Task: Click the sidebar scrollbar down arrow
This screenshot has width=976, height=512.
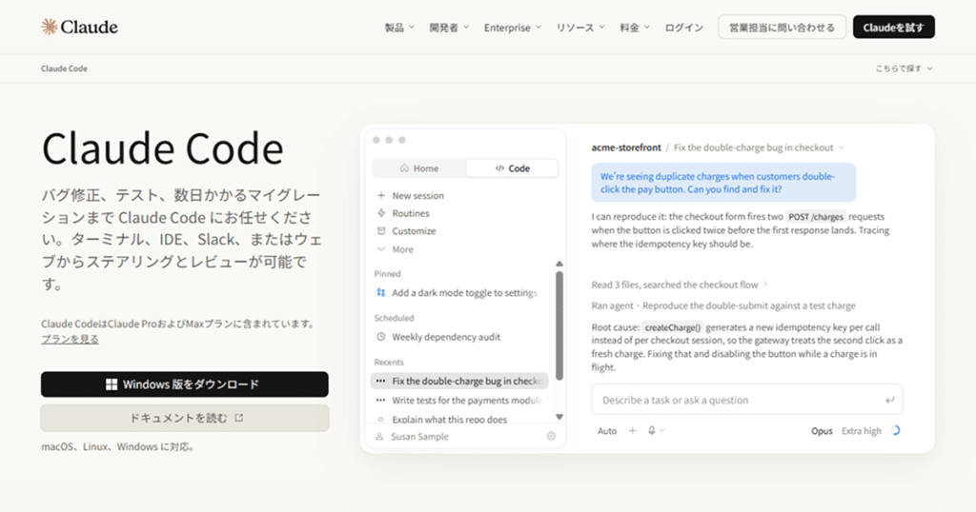Action: click(559, 417)
